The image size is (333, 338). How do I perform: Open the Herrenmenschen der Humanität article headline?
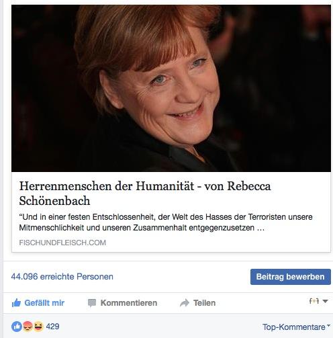click(145, 194)
